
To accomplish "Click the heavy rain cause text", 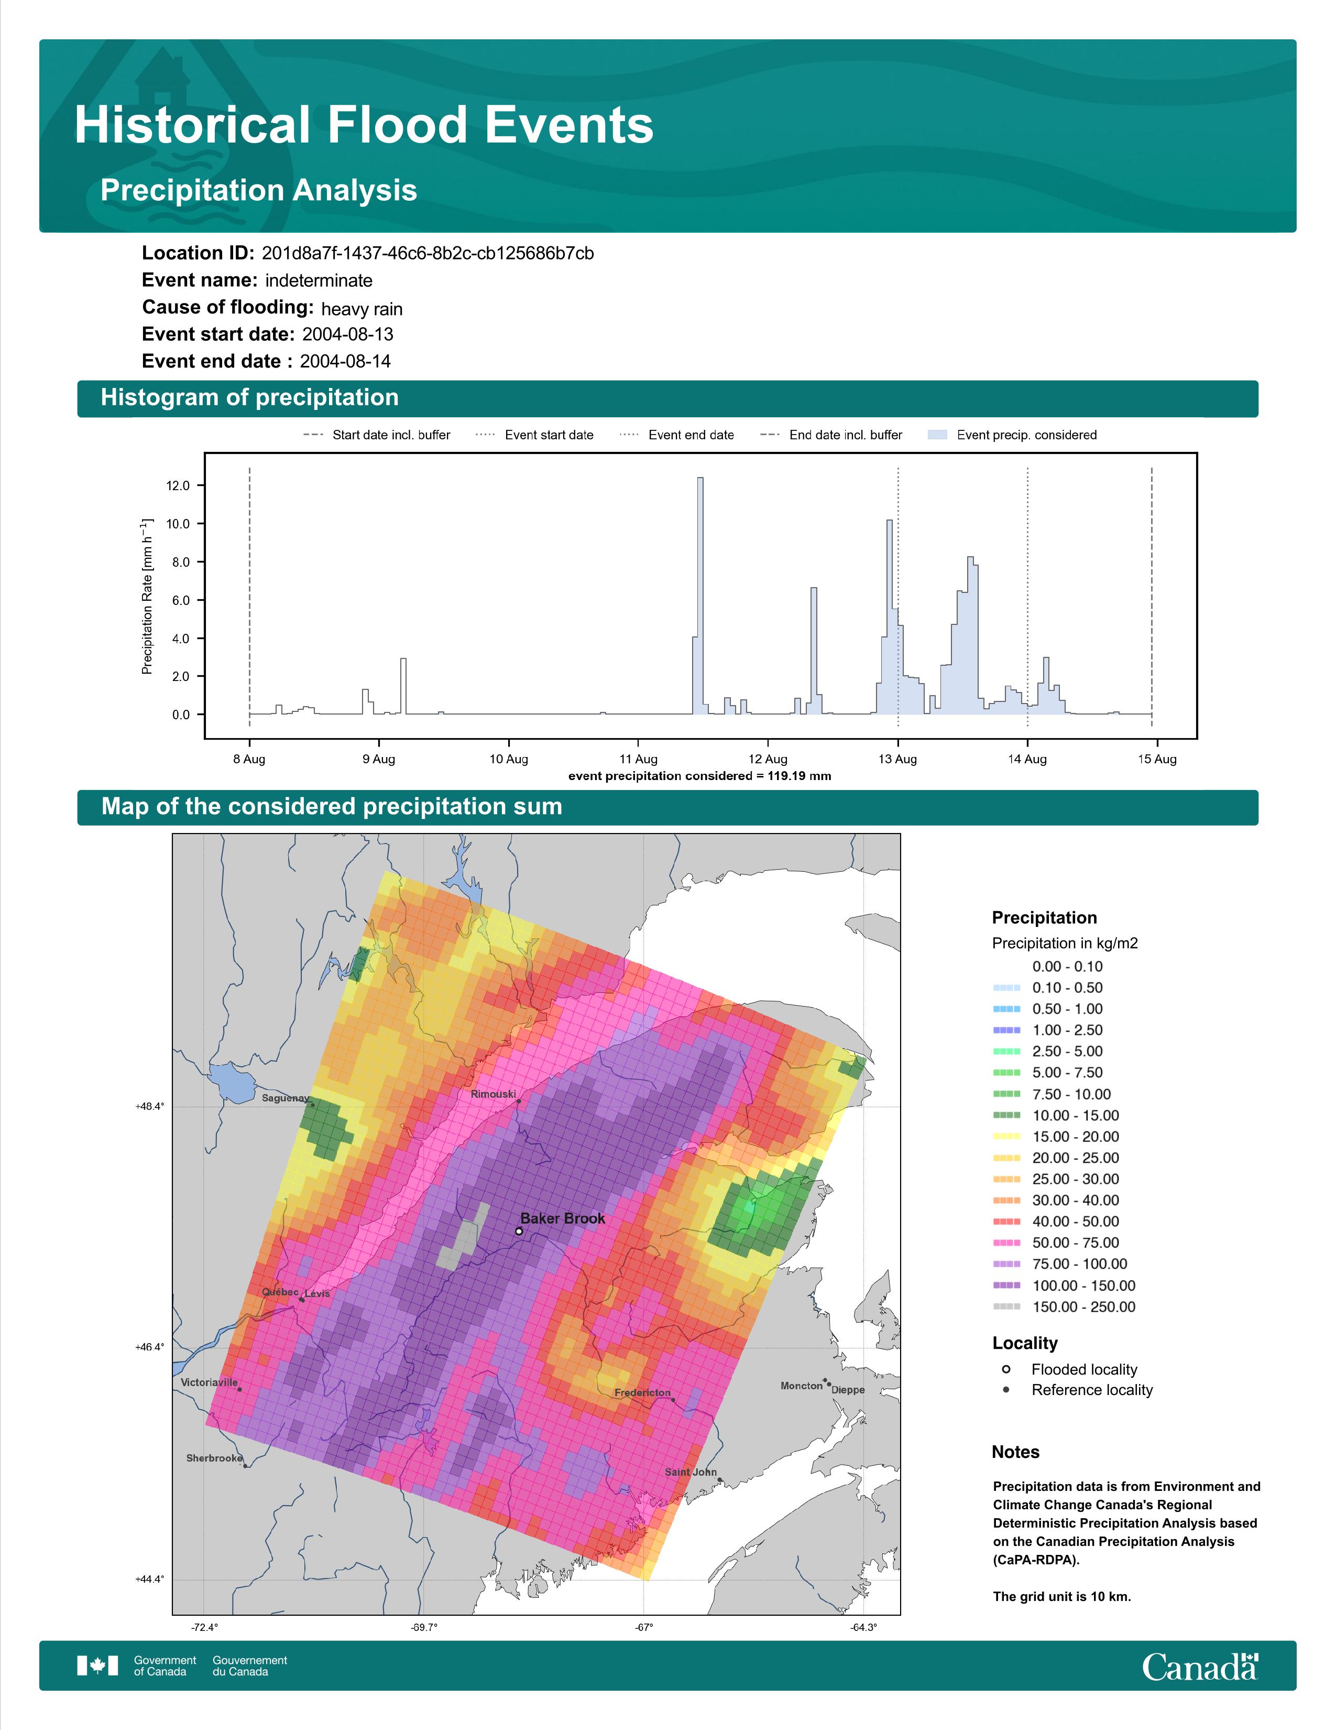I will 362,309.
